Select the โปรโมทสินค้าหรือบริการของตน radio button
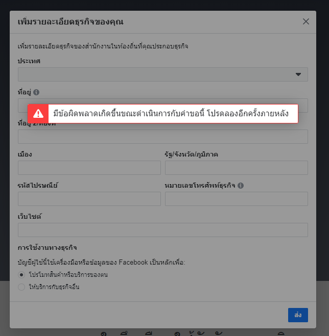This screenshot has height=336, width=329. (21, 275)
